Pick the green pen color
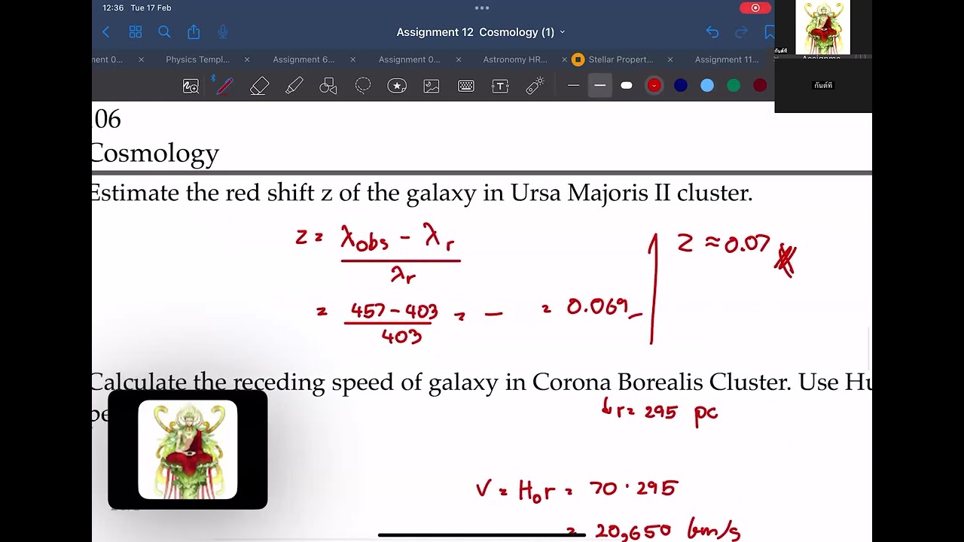The width and height of the screenshot is (964, 542). [x=734, y=86]
